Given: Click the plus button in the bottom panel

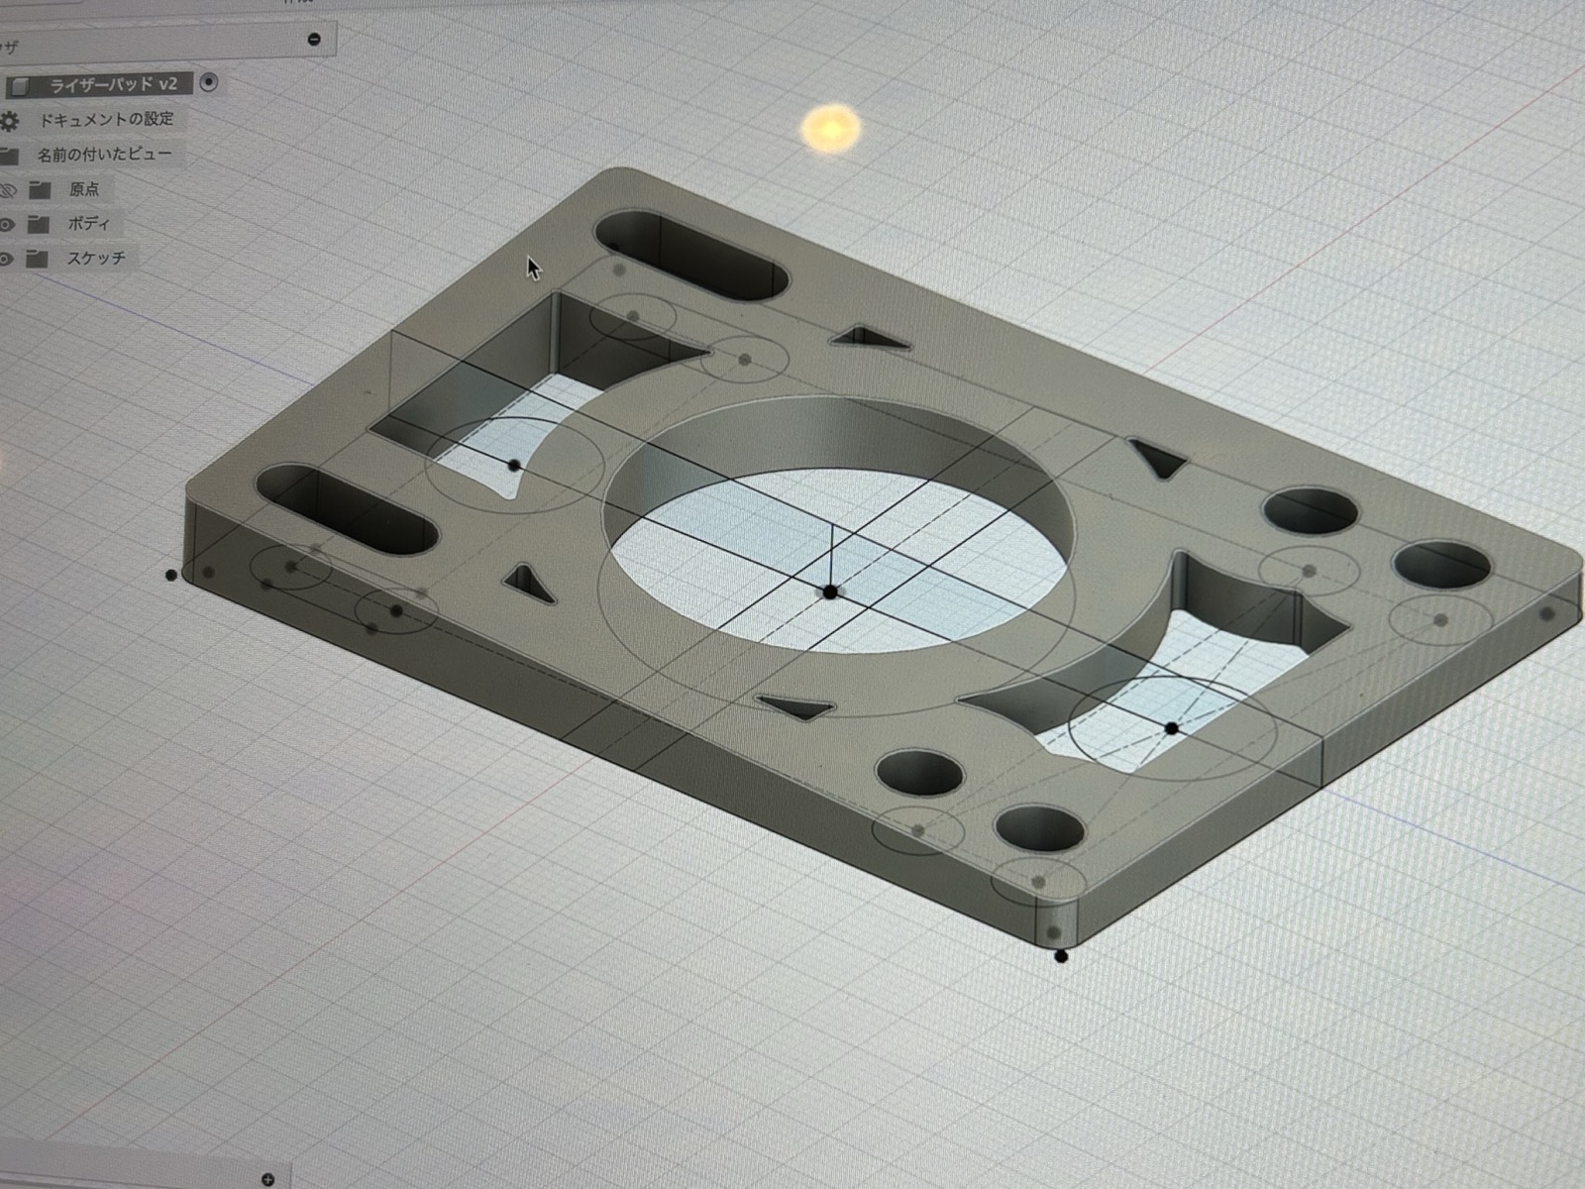Looking at the screenshot, I should pos(267,1179).
